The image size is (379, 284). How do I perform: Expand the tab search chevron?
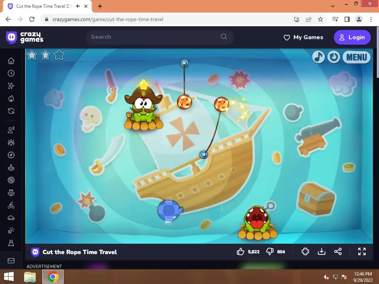click(x=333, y=6)
